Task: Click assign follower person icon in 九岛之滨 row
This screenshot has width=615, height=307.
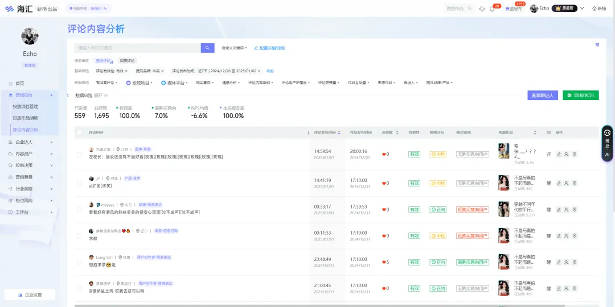Action: coord(567,154)
